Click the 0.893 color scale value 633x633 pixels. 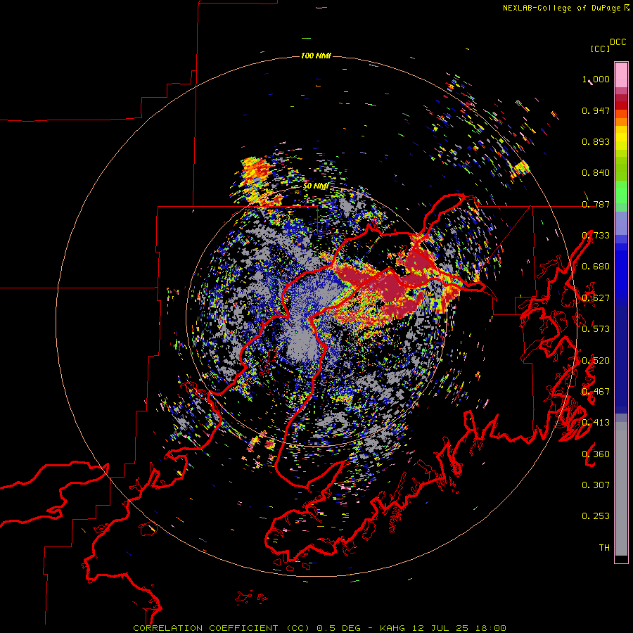[596, 141]
